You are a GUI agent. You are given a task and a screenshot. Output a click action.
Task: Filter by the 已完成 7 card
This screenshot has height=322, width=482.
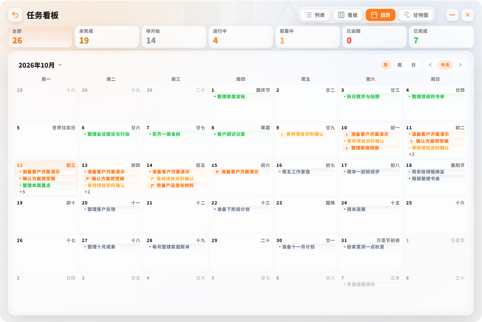pyautogui.click(x=441, y=37)
